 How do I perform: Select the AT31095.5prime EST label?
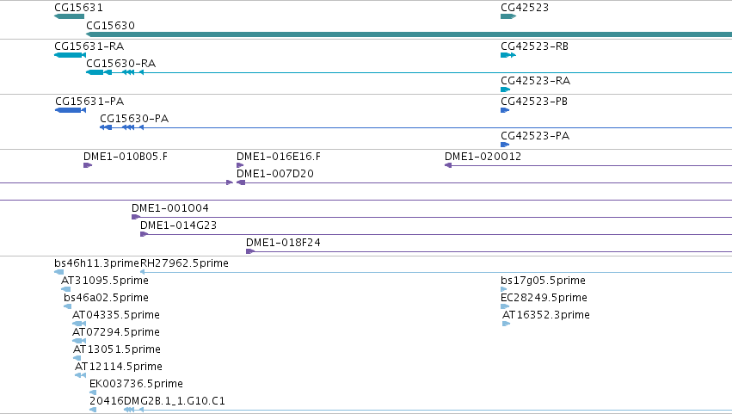coord(105,281)
